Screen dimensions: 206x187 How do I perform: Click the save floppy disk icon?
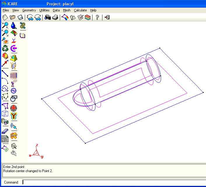(x=20, y=17)
